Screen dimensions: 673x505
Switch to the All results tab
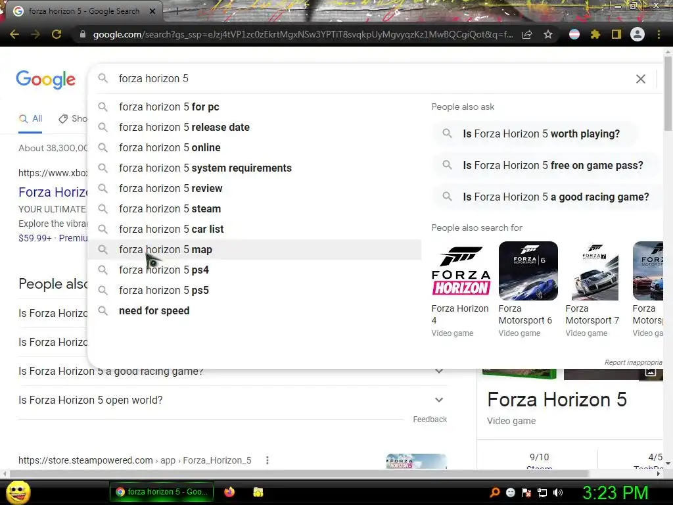(x=30, y=119)
